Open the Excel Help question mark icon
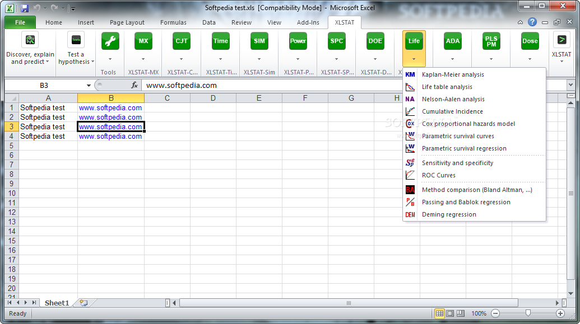This screenshot has width=580, height=324. pos(532,22)
